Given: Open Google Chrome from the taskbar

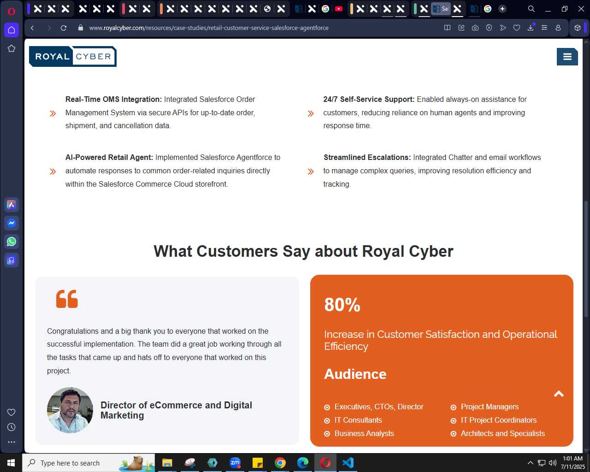Looking at the screenshot, I should tap(280, 463).
